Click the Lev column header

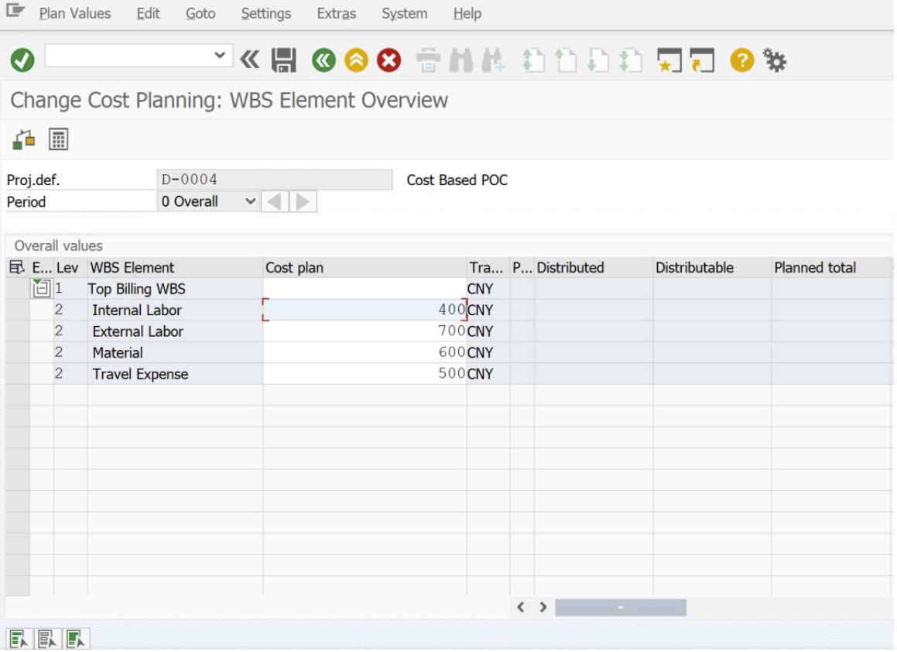70,268
